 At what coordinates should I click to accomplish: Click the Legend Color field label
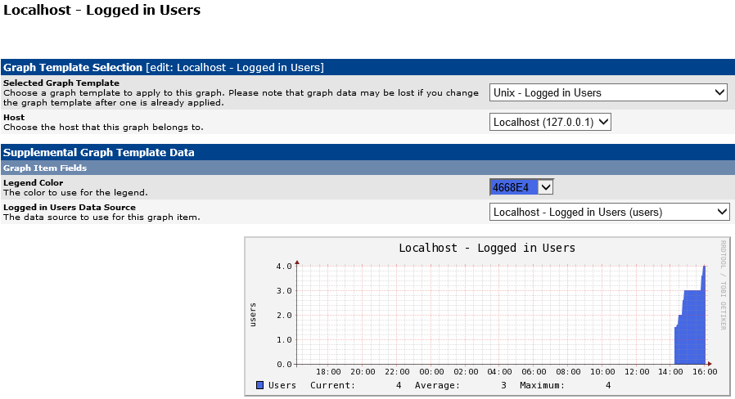tap(33, 183)
